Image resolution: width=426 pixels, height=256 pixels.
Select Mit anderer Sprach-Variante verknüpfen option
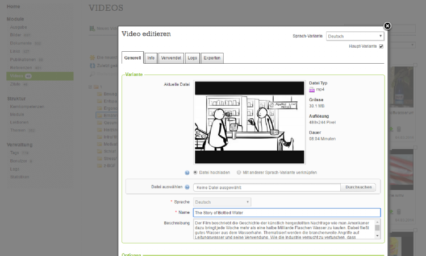pyautogui.click(x=239, y=172)
